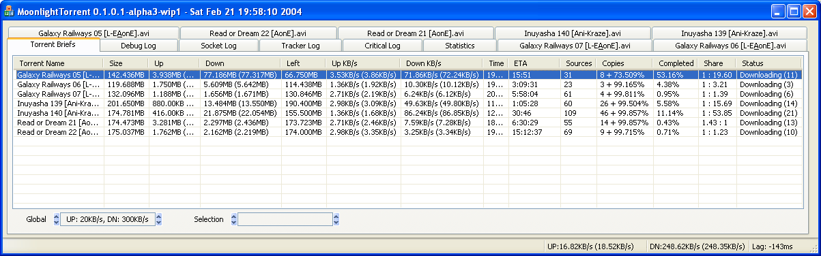This screenshot has height=256, width=821.
Task: Click the left stepper of Selection field
Action: 234,219
